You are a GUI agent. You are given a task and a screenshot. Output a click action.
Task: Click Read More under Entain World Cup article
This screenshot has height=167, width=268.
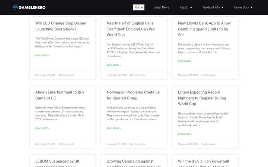click(x=185, y=134)
